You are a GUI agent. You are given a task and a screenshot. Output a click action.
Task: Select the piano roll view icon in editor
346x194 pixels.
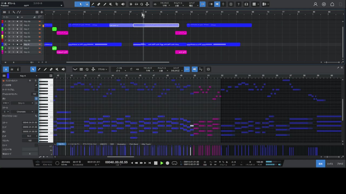pyautogui.click(x=6, y=69)
